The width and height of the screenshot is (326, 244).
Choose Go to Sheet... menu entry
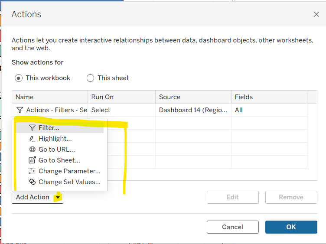click(x=60, y=160)
